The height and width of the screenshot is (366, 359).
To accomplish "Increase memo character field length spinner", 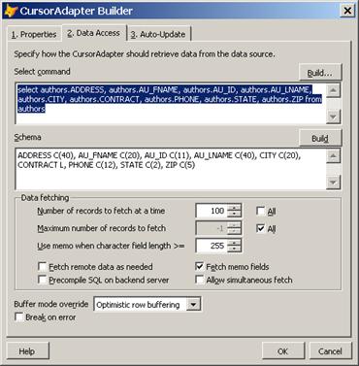I will [234, 243].
